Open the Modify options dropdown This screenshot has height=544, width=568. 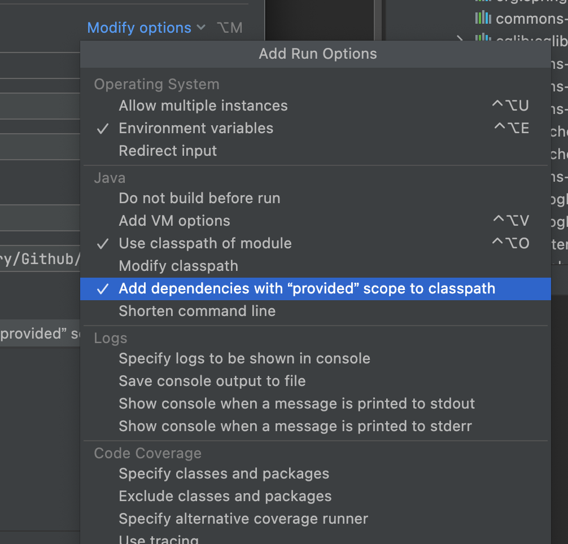click(139, 28)
